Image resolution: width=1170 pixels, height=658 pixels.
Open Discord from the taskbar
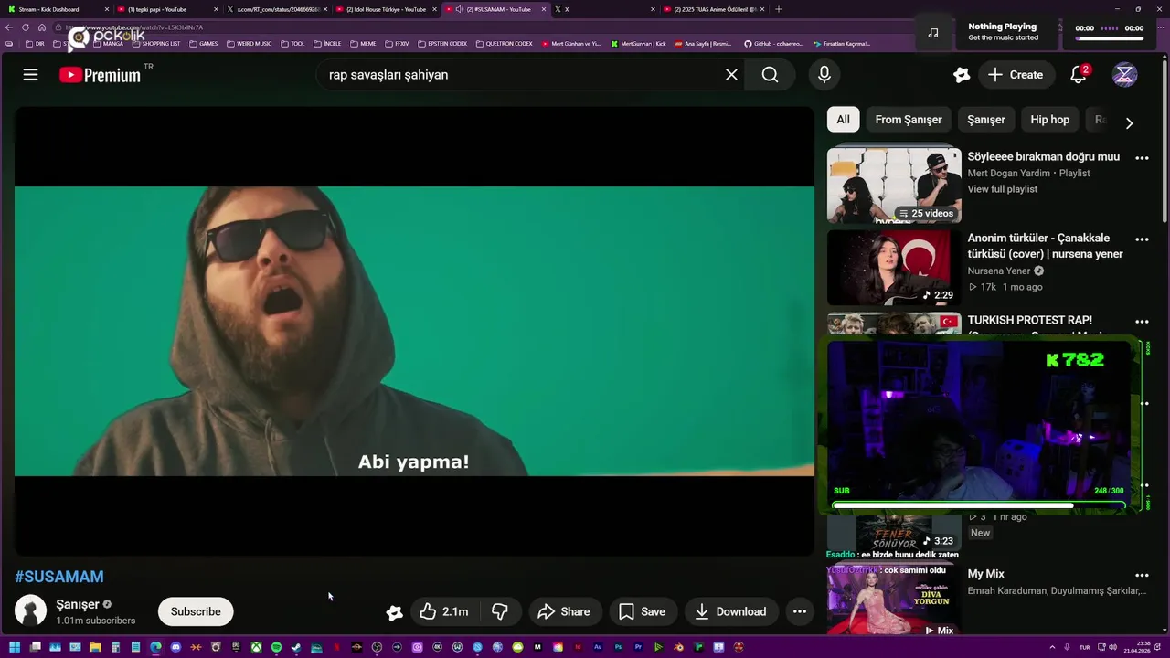(175, 647)
